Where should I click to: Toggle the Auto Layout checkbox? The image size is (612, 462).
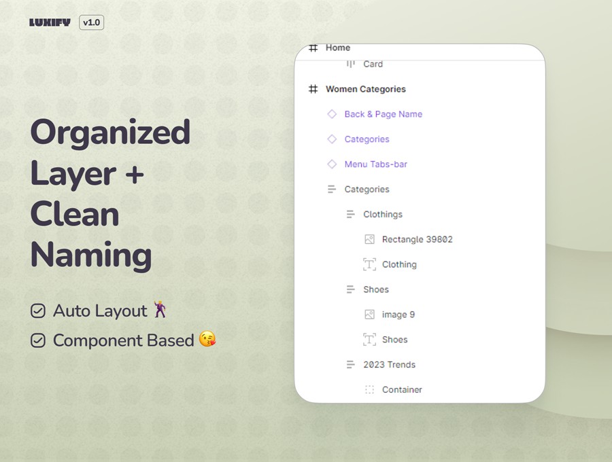(x=38, y=311)
